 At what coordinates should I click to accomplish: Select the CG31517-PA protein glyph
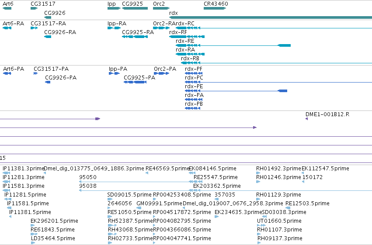click(35, 73)
